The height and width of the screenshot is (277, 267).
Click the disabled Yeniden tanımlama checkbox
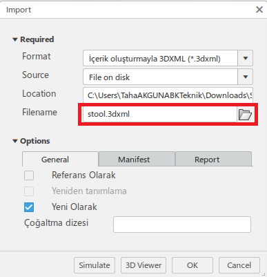tap(29, 191)
